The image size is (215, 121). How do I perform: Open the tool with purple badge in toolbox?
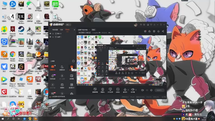[53, 77]
